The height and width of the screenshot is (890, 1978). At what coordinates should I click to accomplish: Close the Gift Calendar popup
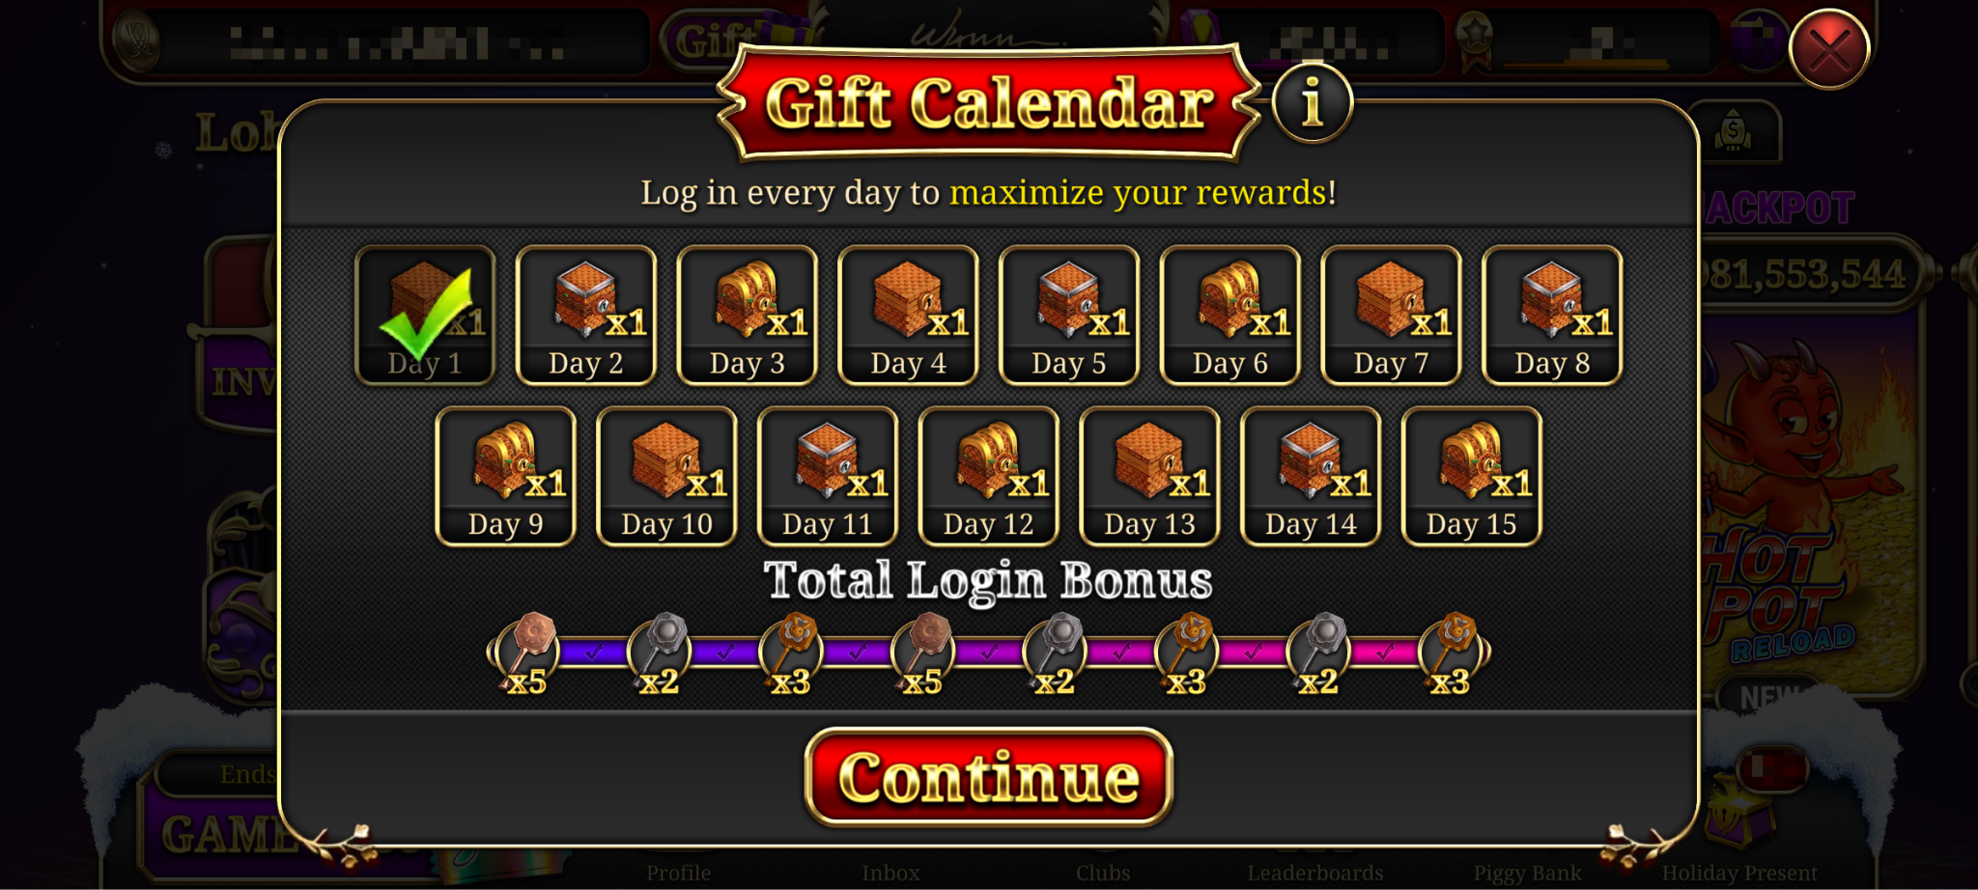coord(1829,49)
